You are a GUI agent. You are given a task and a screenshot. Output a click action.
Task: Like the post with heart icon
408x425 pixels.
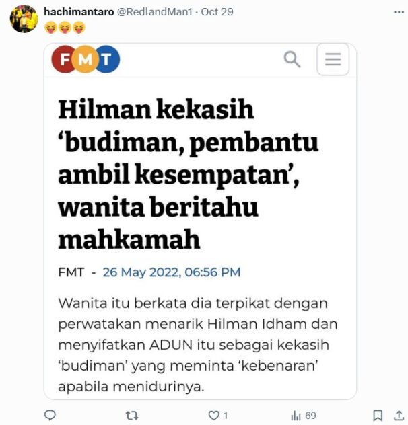[213, 415]
